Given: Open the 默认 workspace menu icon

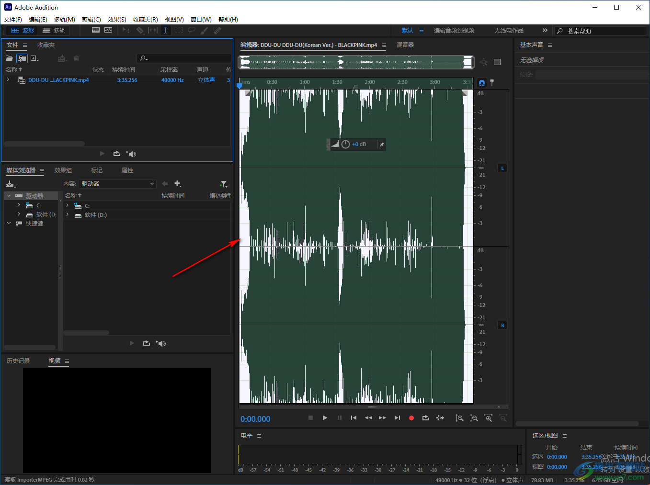Looking at the screenshot, I should click(422, 30).
